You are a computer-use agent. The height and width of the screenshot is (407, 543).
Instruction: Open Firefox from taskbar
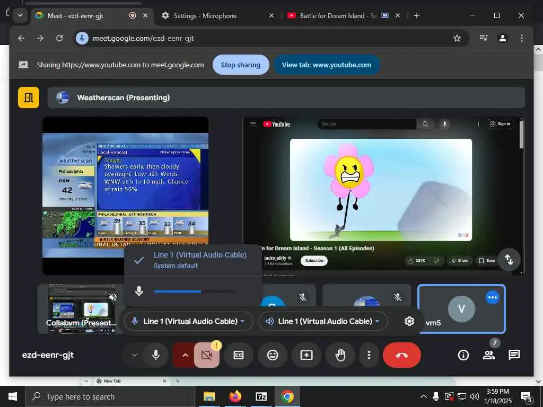point(235,396)
